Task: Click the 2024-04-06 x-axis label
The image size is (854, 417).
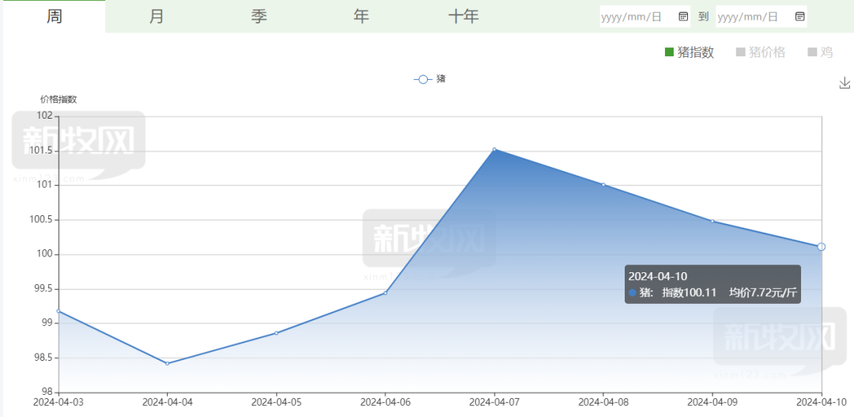Action: (x=386, y=402)
